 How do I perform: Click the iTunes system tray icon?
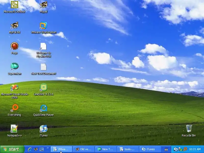pyautogui.click(x=176, y=149)
